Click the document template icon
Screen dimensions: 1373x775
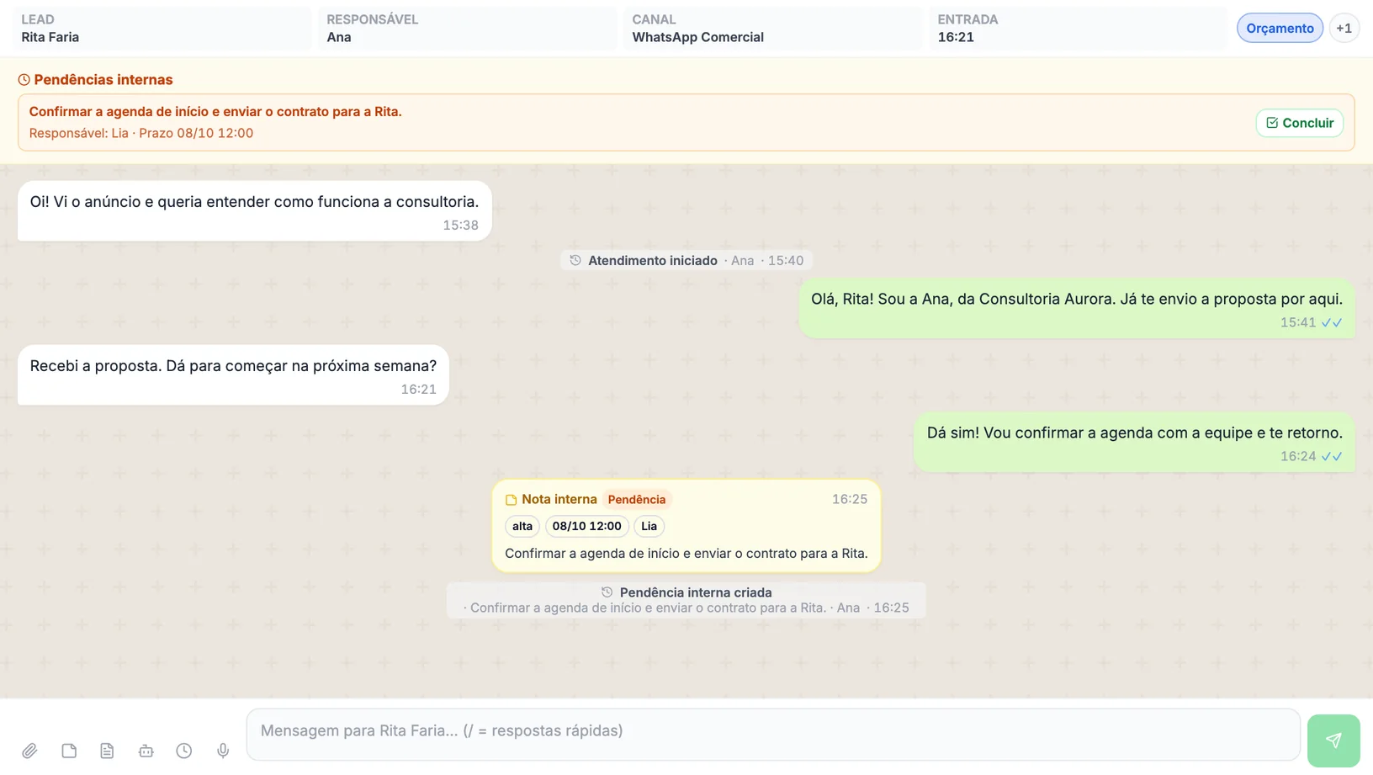pyautogui.click(x=107, y=751)
